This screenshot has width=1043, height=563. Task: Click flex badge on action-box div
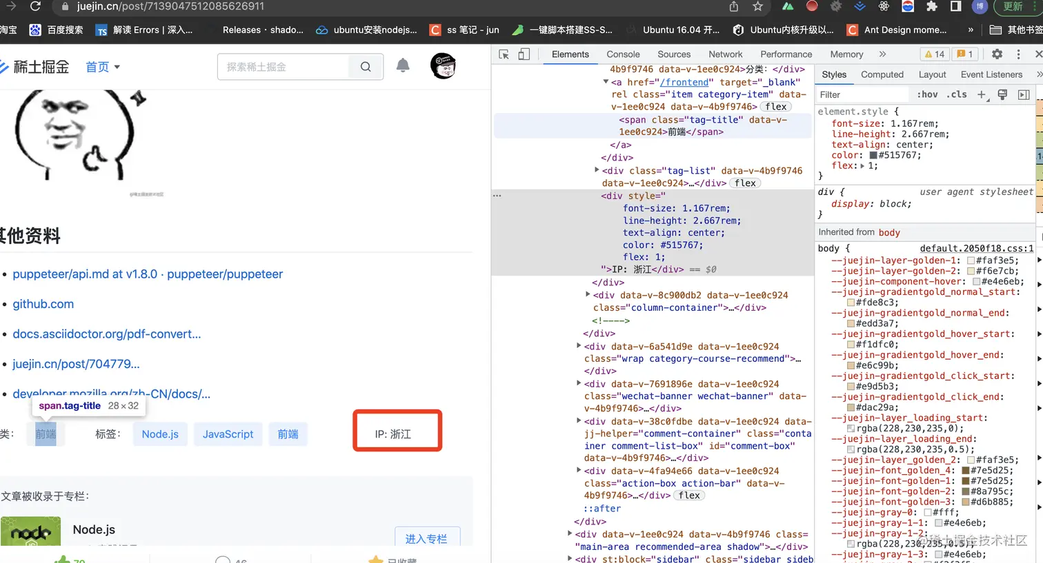pos(689,495)
